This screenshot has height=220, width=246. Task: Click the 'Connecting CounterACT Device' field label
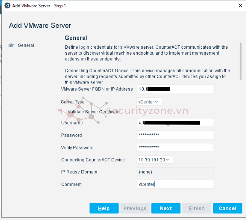pos(93,160)
